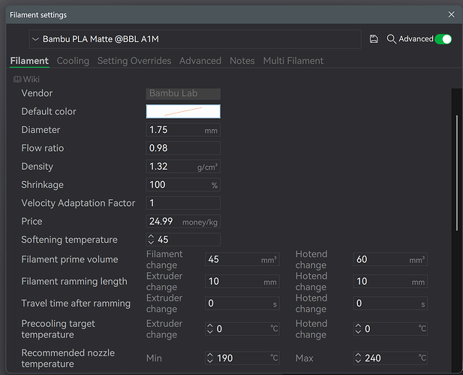
Task: Switch to the Multi Filament tab
Action: pos(293,61)
